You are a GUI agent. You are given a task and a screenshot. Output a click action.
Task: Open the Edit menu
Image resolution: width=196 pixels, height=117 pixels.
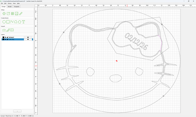click(5, 3)
